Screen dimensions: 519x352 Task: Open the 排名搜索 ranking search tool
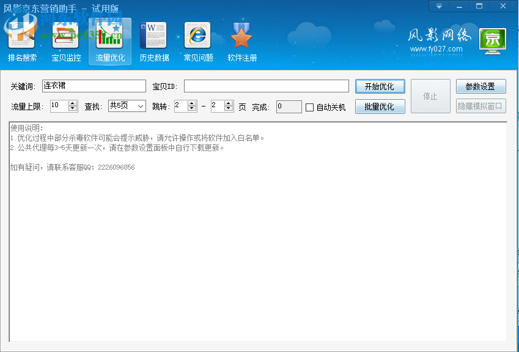click(x=22, y=42)
